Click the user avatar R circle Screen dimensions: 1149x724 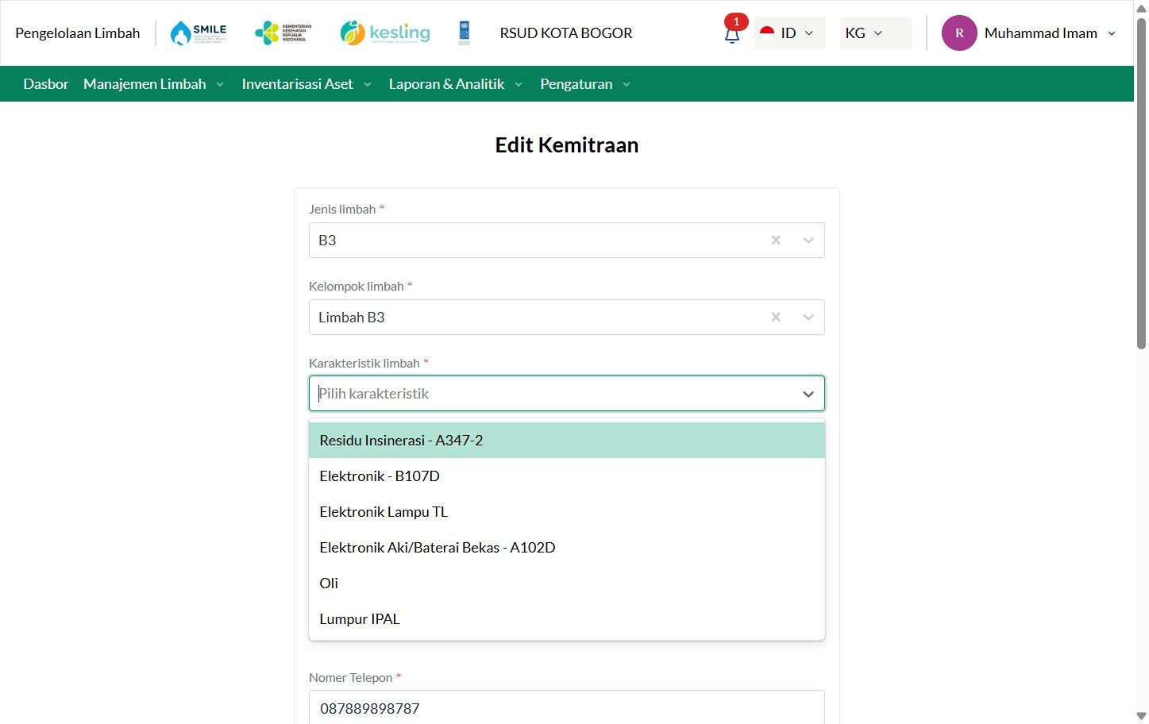coord(959,33)
